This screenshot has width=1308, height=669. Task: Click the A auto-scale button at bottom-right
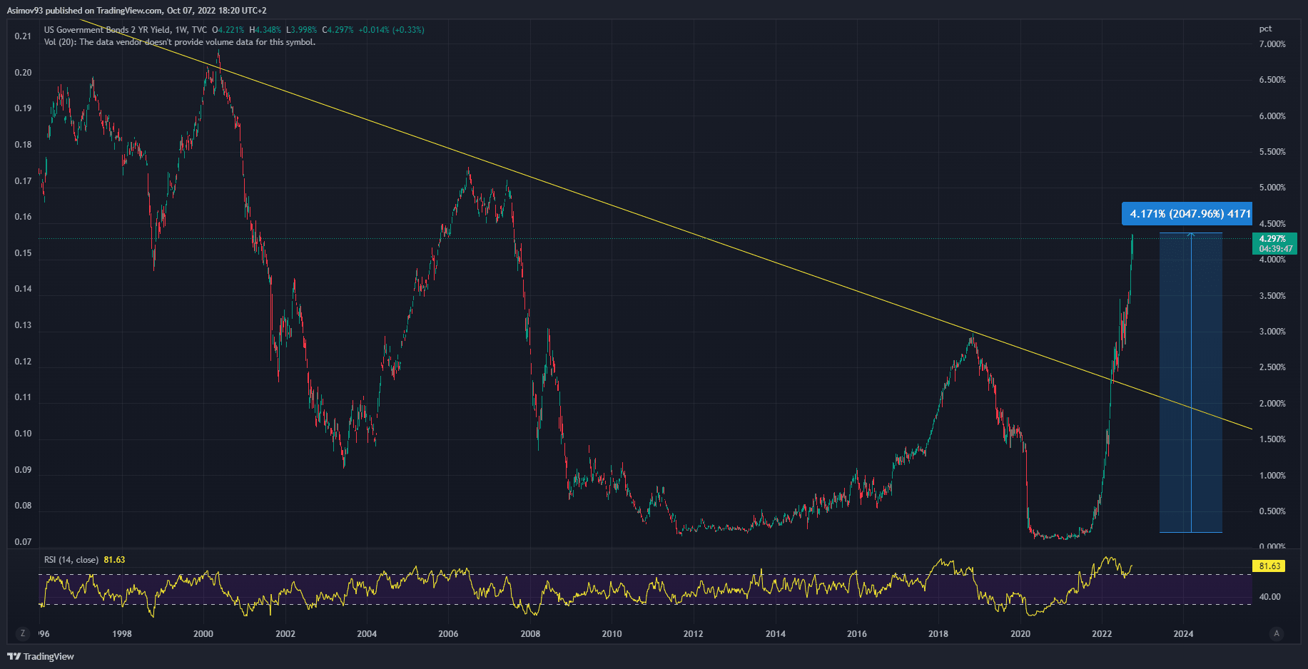coord(1277,633)
